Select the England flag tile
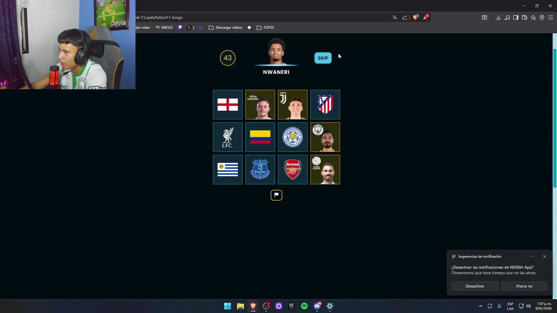Screen dimensions: 557x313 228,105
